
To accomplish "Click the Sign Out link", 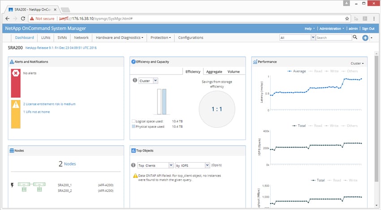I will (368, 29).
